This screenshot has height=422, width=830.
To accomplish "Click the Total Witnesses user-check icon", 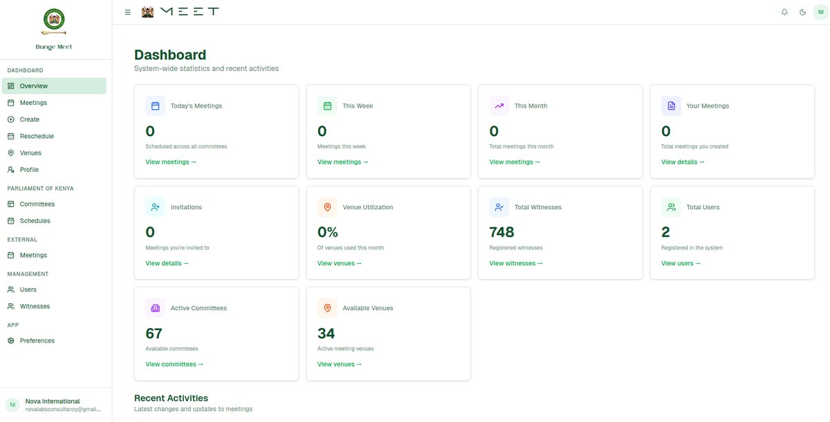I will [499, 207].
